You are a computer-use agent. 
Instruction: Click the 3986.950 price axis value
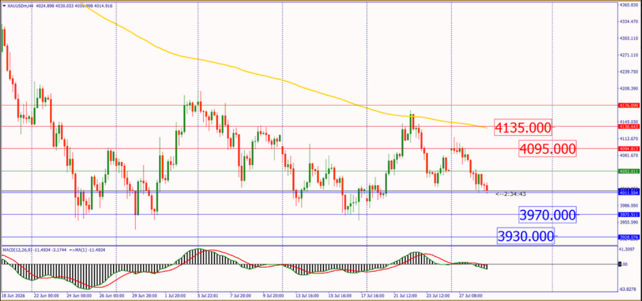pyautogui.click(x=629, y=206)
